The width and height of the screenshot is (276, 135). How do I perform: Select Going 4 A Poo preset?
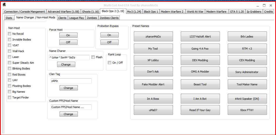click(200, 48)
